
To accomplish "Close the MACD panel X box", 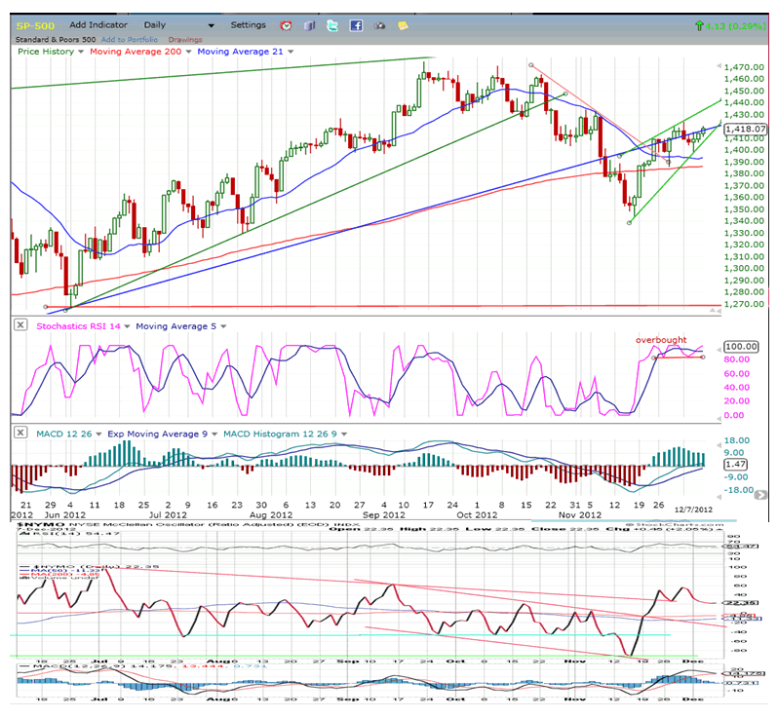I will (x=19, y=433).
